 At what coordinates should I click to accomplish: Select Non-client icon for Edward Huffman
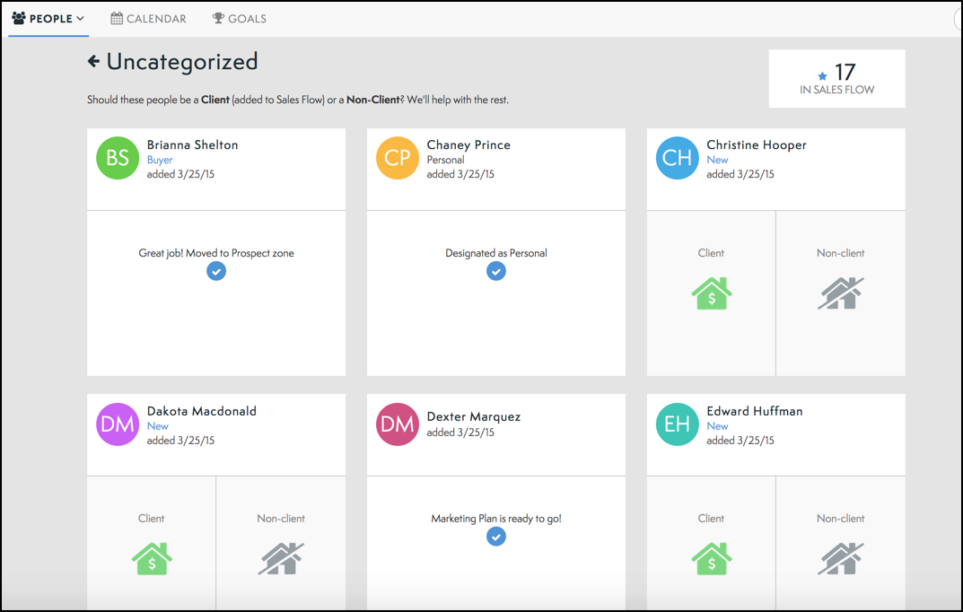840,559
